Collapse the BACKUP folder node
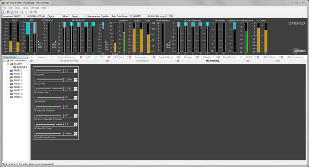 coord(7,64)
